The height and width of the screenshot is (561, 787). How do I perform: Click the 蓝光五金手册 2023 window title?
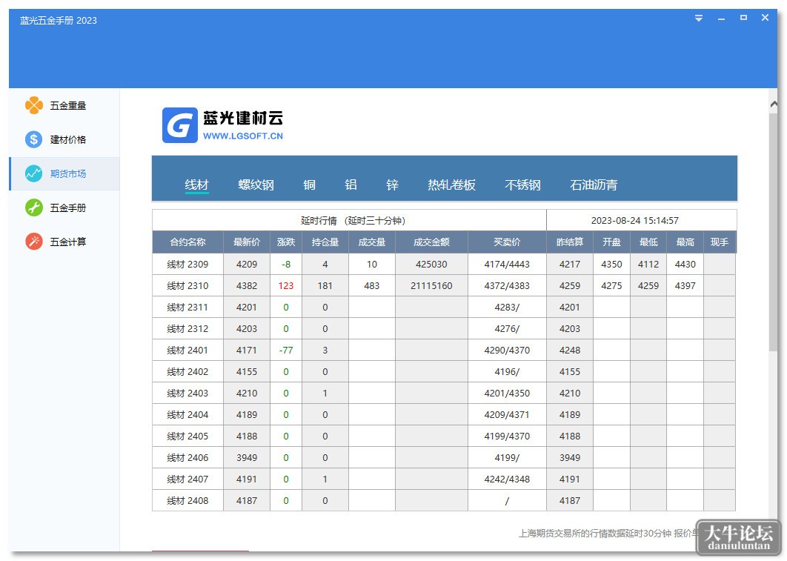59,21
